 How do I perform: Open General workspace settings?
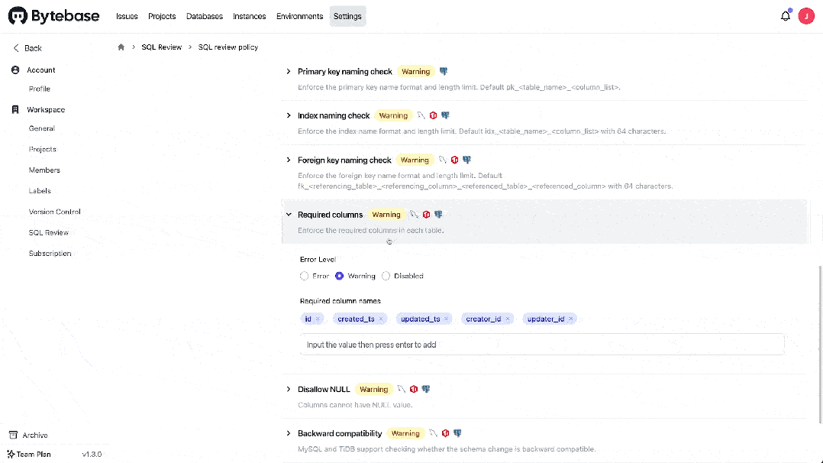click(42, 128)
